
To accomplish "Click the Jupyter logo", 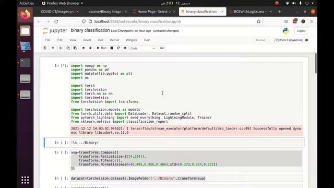I will click(55, 31).
